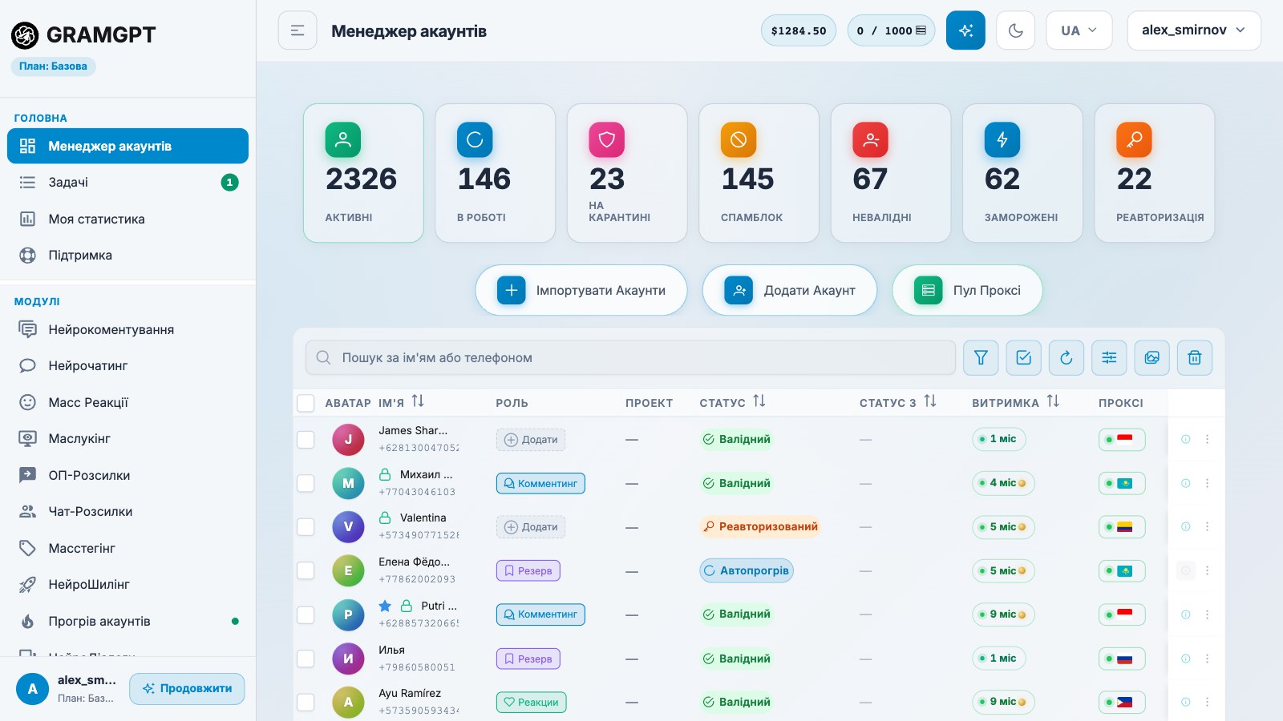Click Додати role for Valentina
This screenshot has height=721, width=1283.
[x=531, y=526]
